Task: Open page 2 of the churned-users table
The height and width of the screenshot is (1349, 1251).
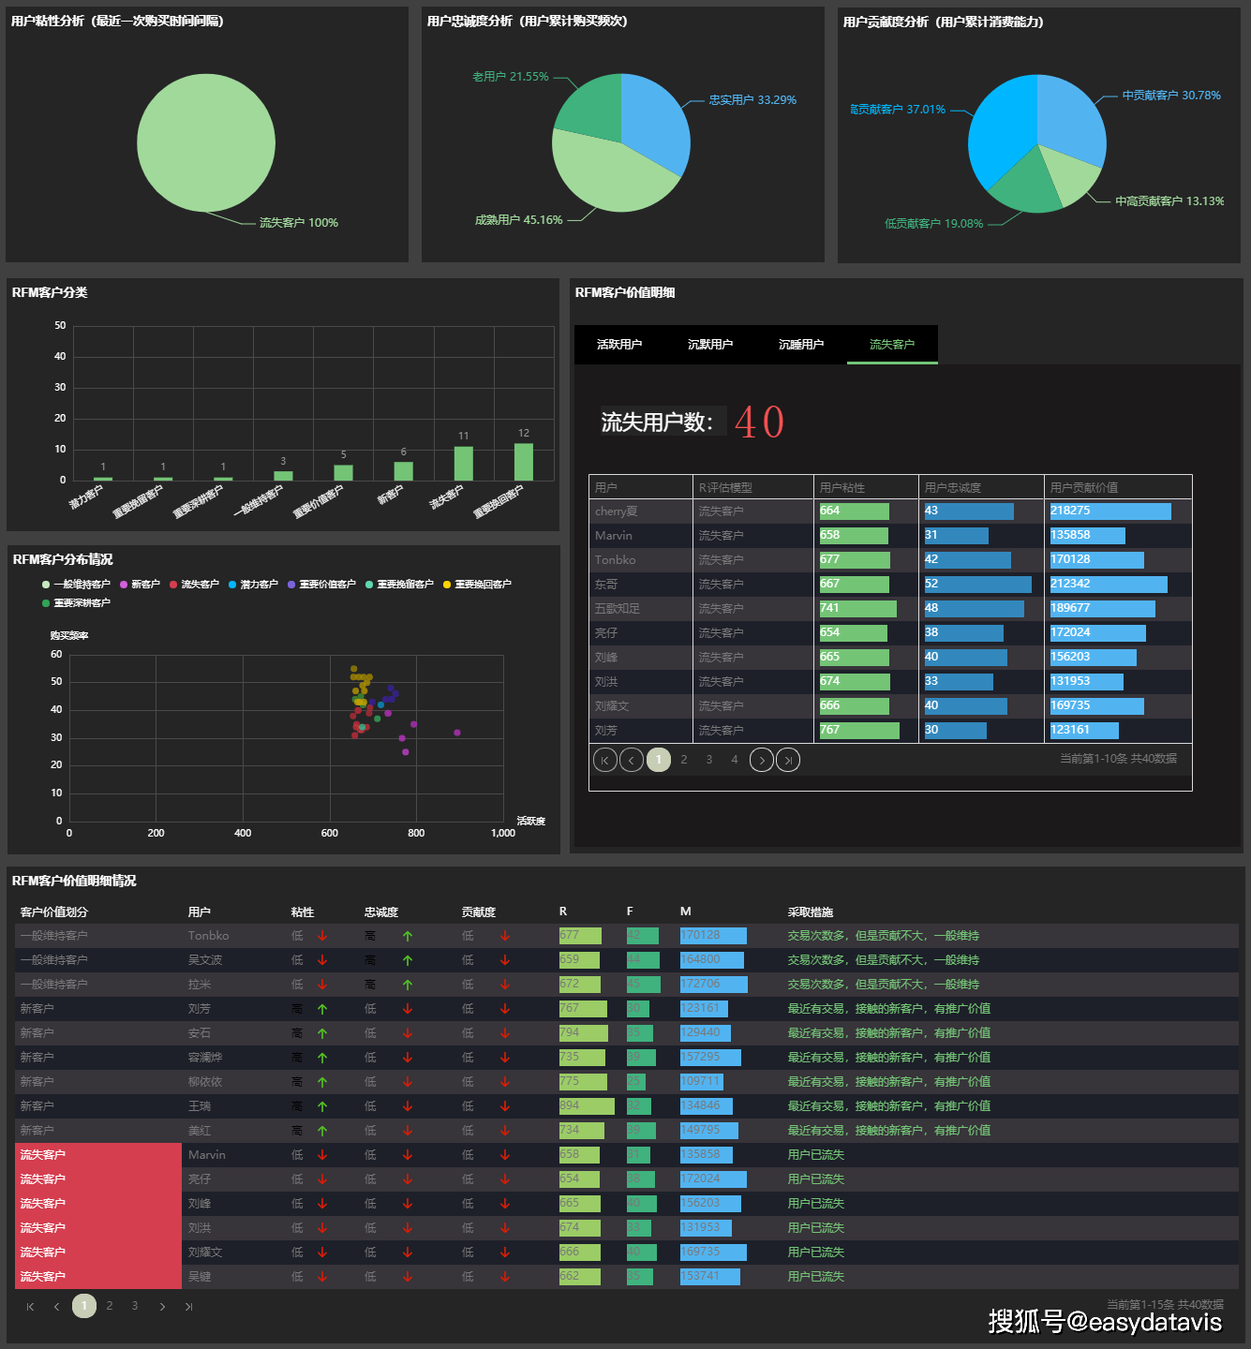Action: [x=684, y=760]
